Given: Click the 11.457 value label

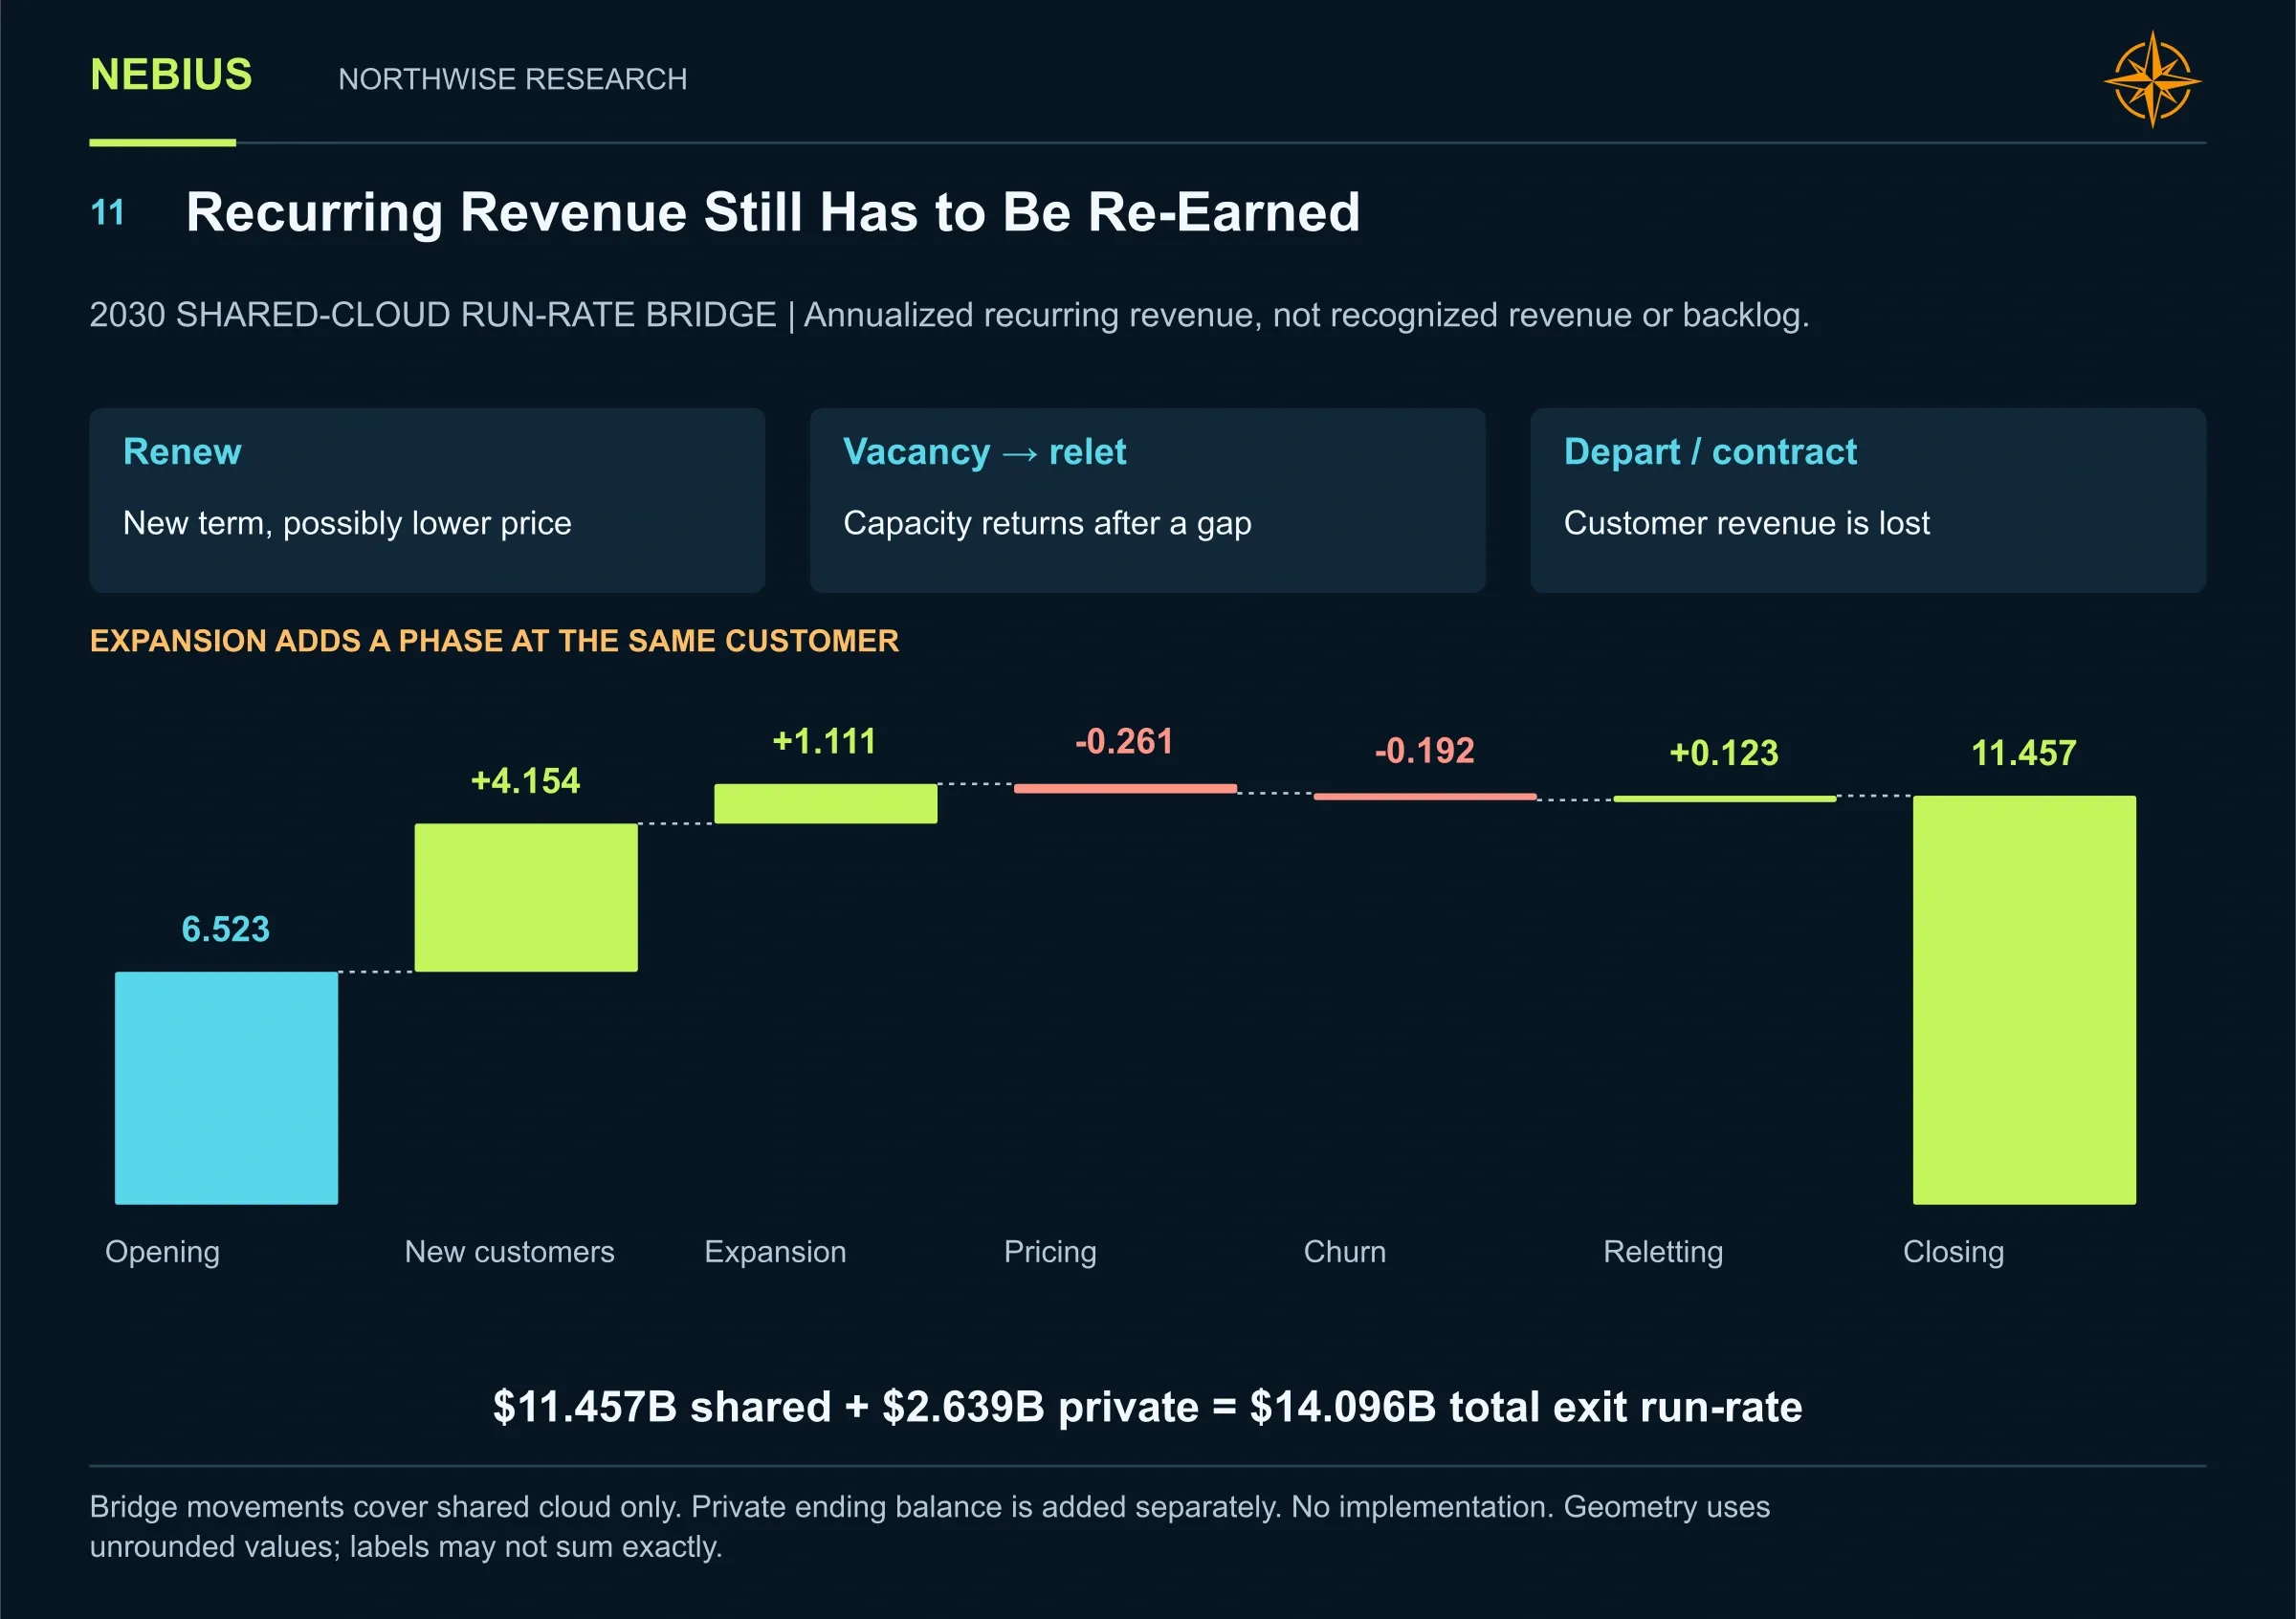Looking at the screenshot, I should 2024,753.
